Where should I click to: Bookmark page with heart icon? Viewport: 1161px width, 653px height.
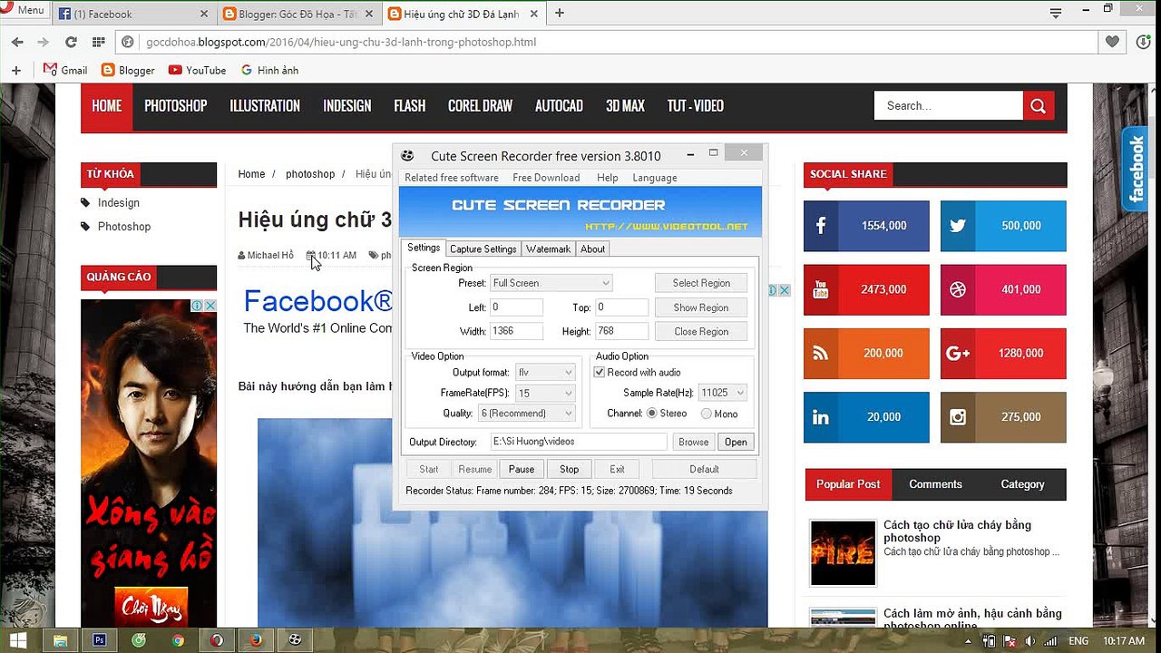(x=1113, y=42)
